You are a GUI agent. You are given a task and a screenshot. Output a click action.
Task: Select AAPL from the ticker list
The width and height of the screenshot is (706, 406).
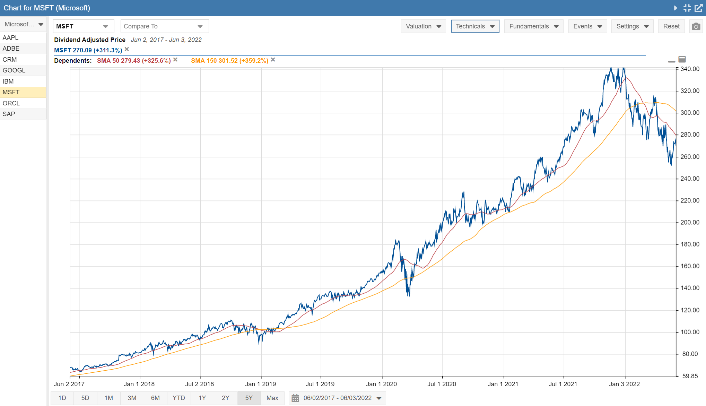pos(23,37)
